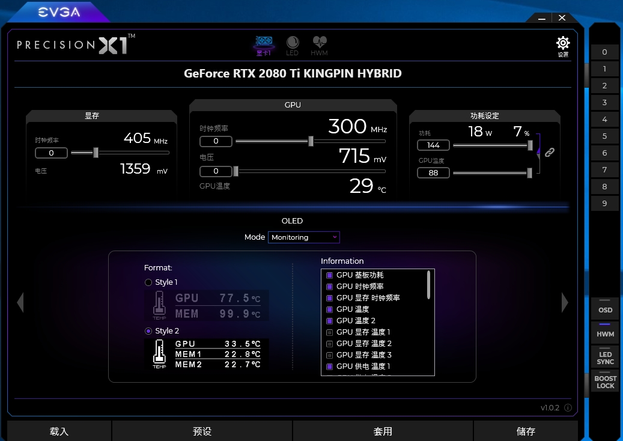This screenshot has width=623, height=441.
Task: Toggle the power and temperature link icon
Action: pyautogui.click(x=550, y=152)
